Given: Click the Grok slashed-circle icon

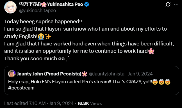Looking at the screenshot, I should pos(168,4).
